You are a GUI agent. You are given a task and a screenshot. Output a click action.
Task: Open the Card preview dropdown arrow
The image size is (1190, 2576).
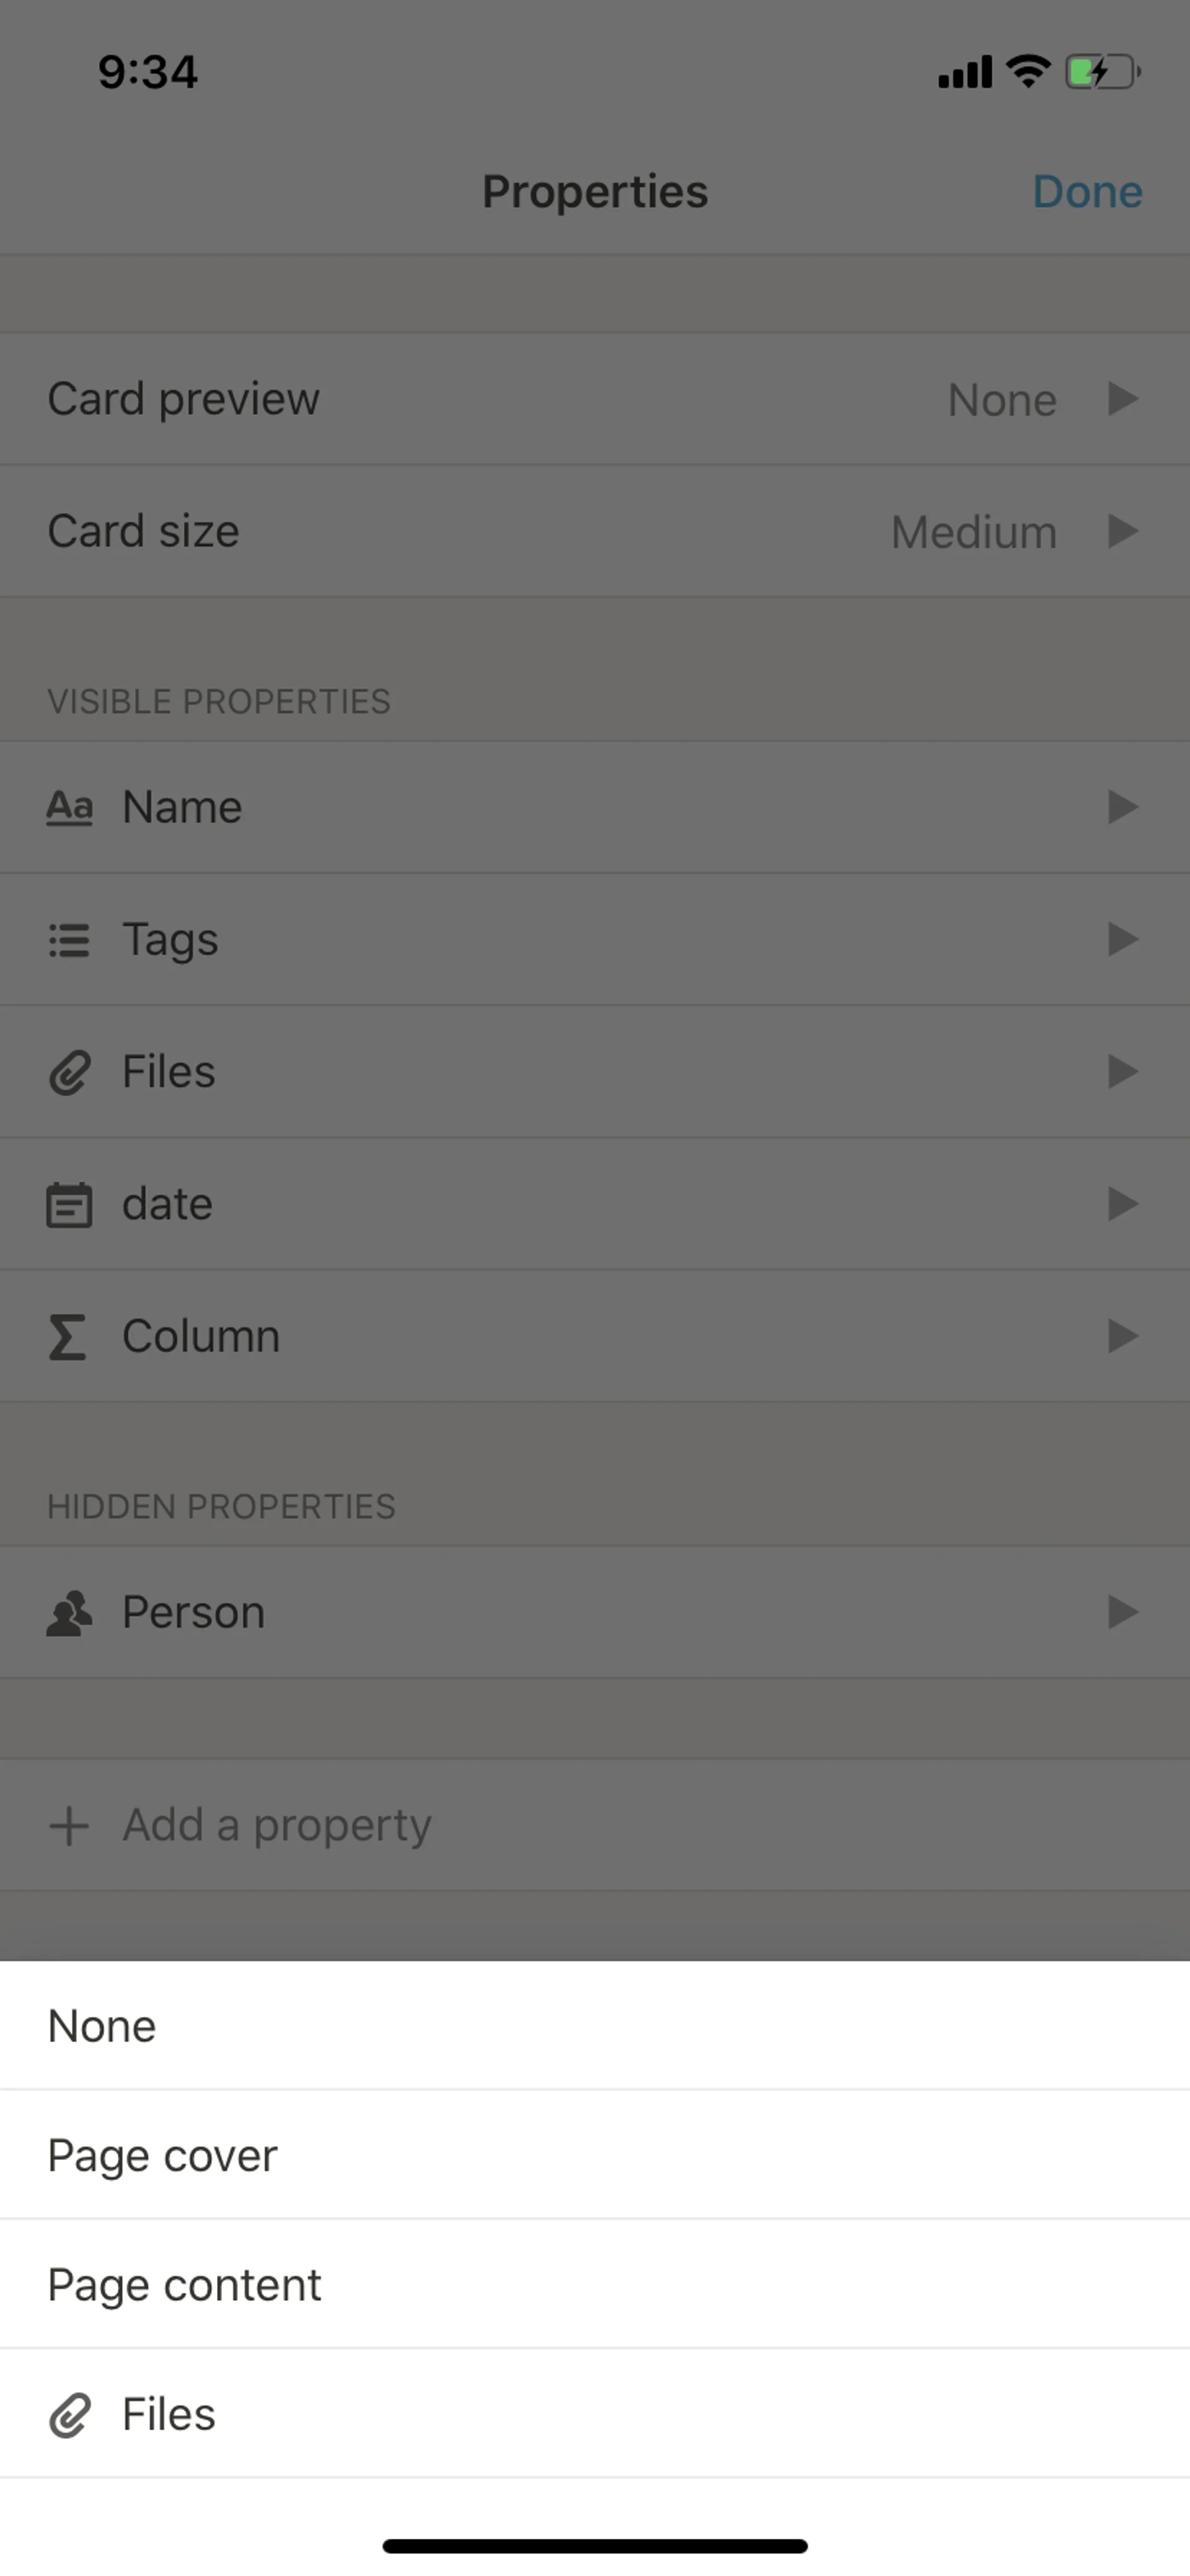(x=1123, y=399)
